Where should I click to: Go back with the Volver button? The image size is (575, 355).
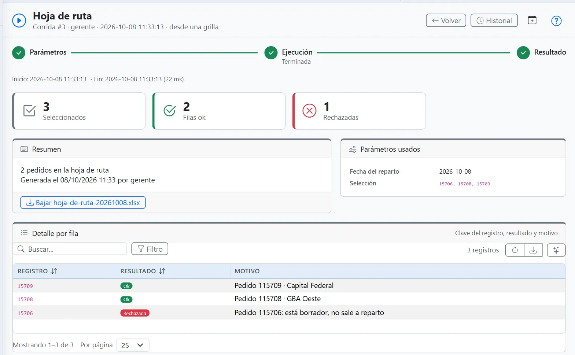point(446,21)
